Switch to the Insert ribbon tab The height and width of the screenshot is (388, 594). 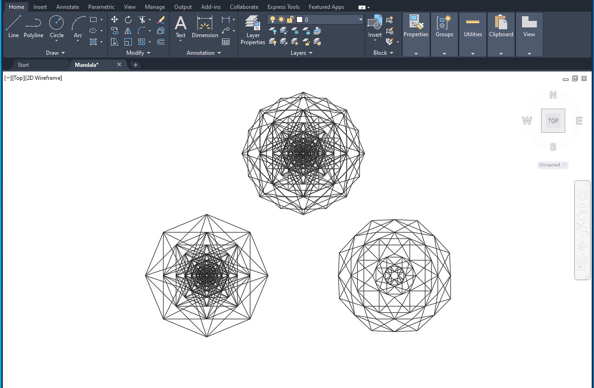coord(40,7)
